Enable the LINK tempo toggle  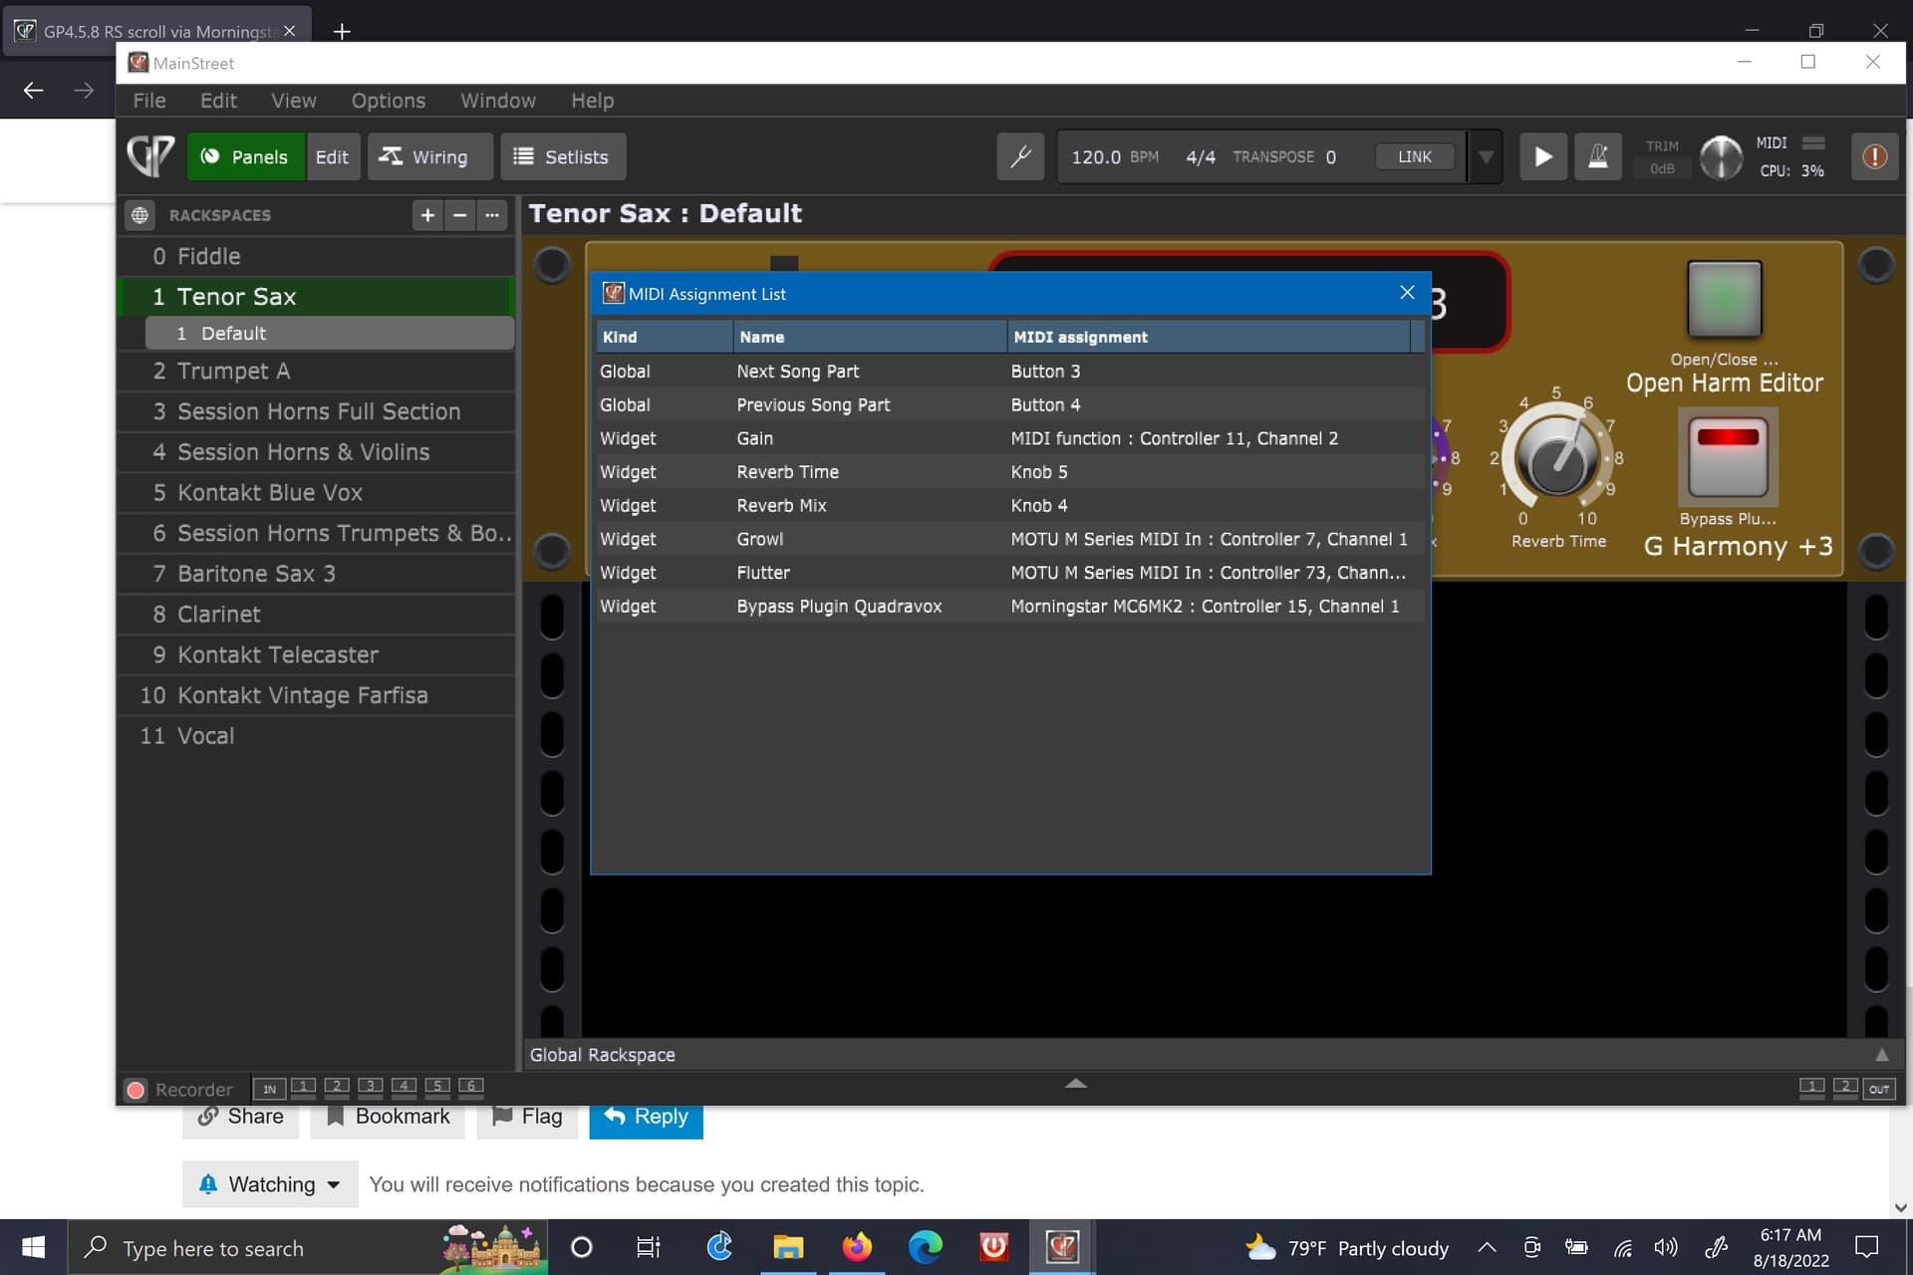click(x=1414, y=156)
